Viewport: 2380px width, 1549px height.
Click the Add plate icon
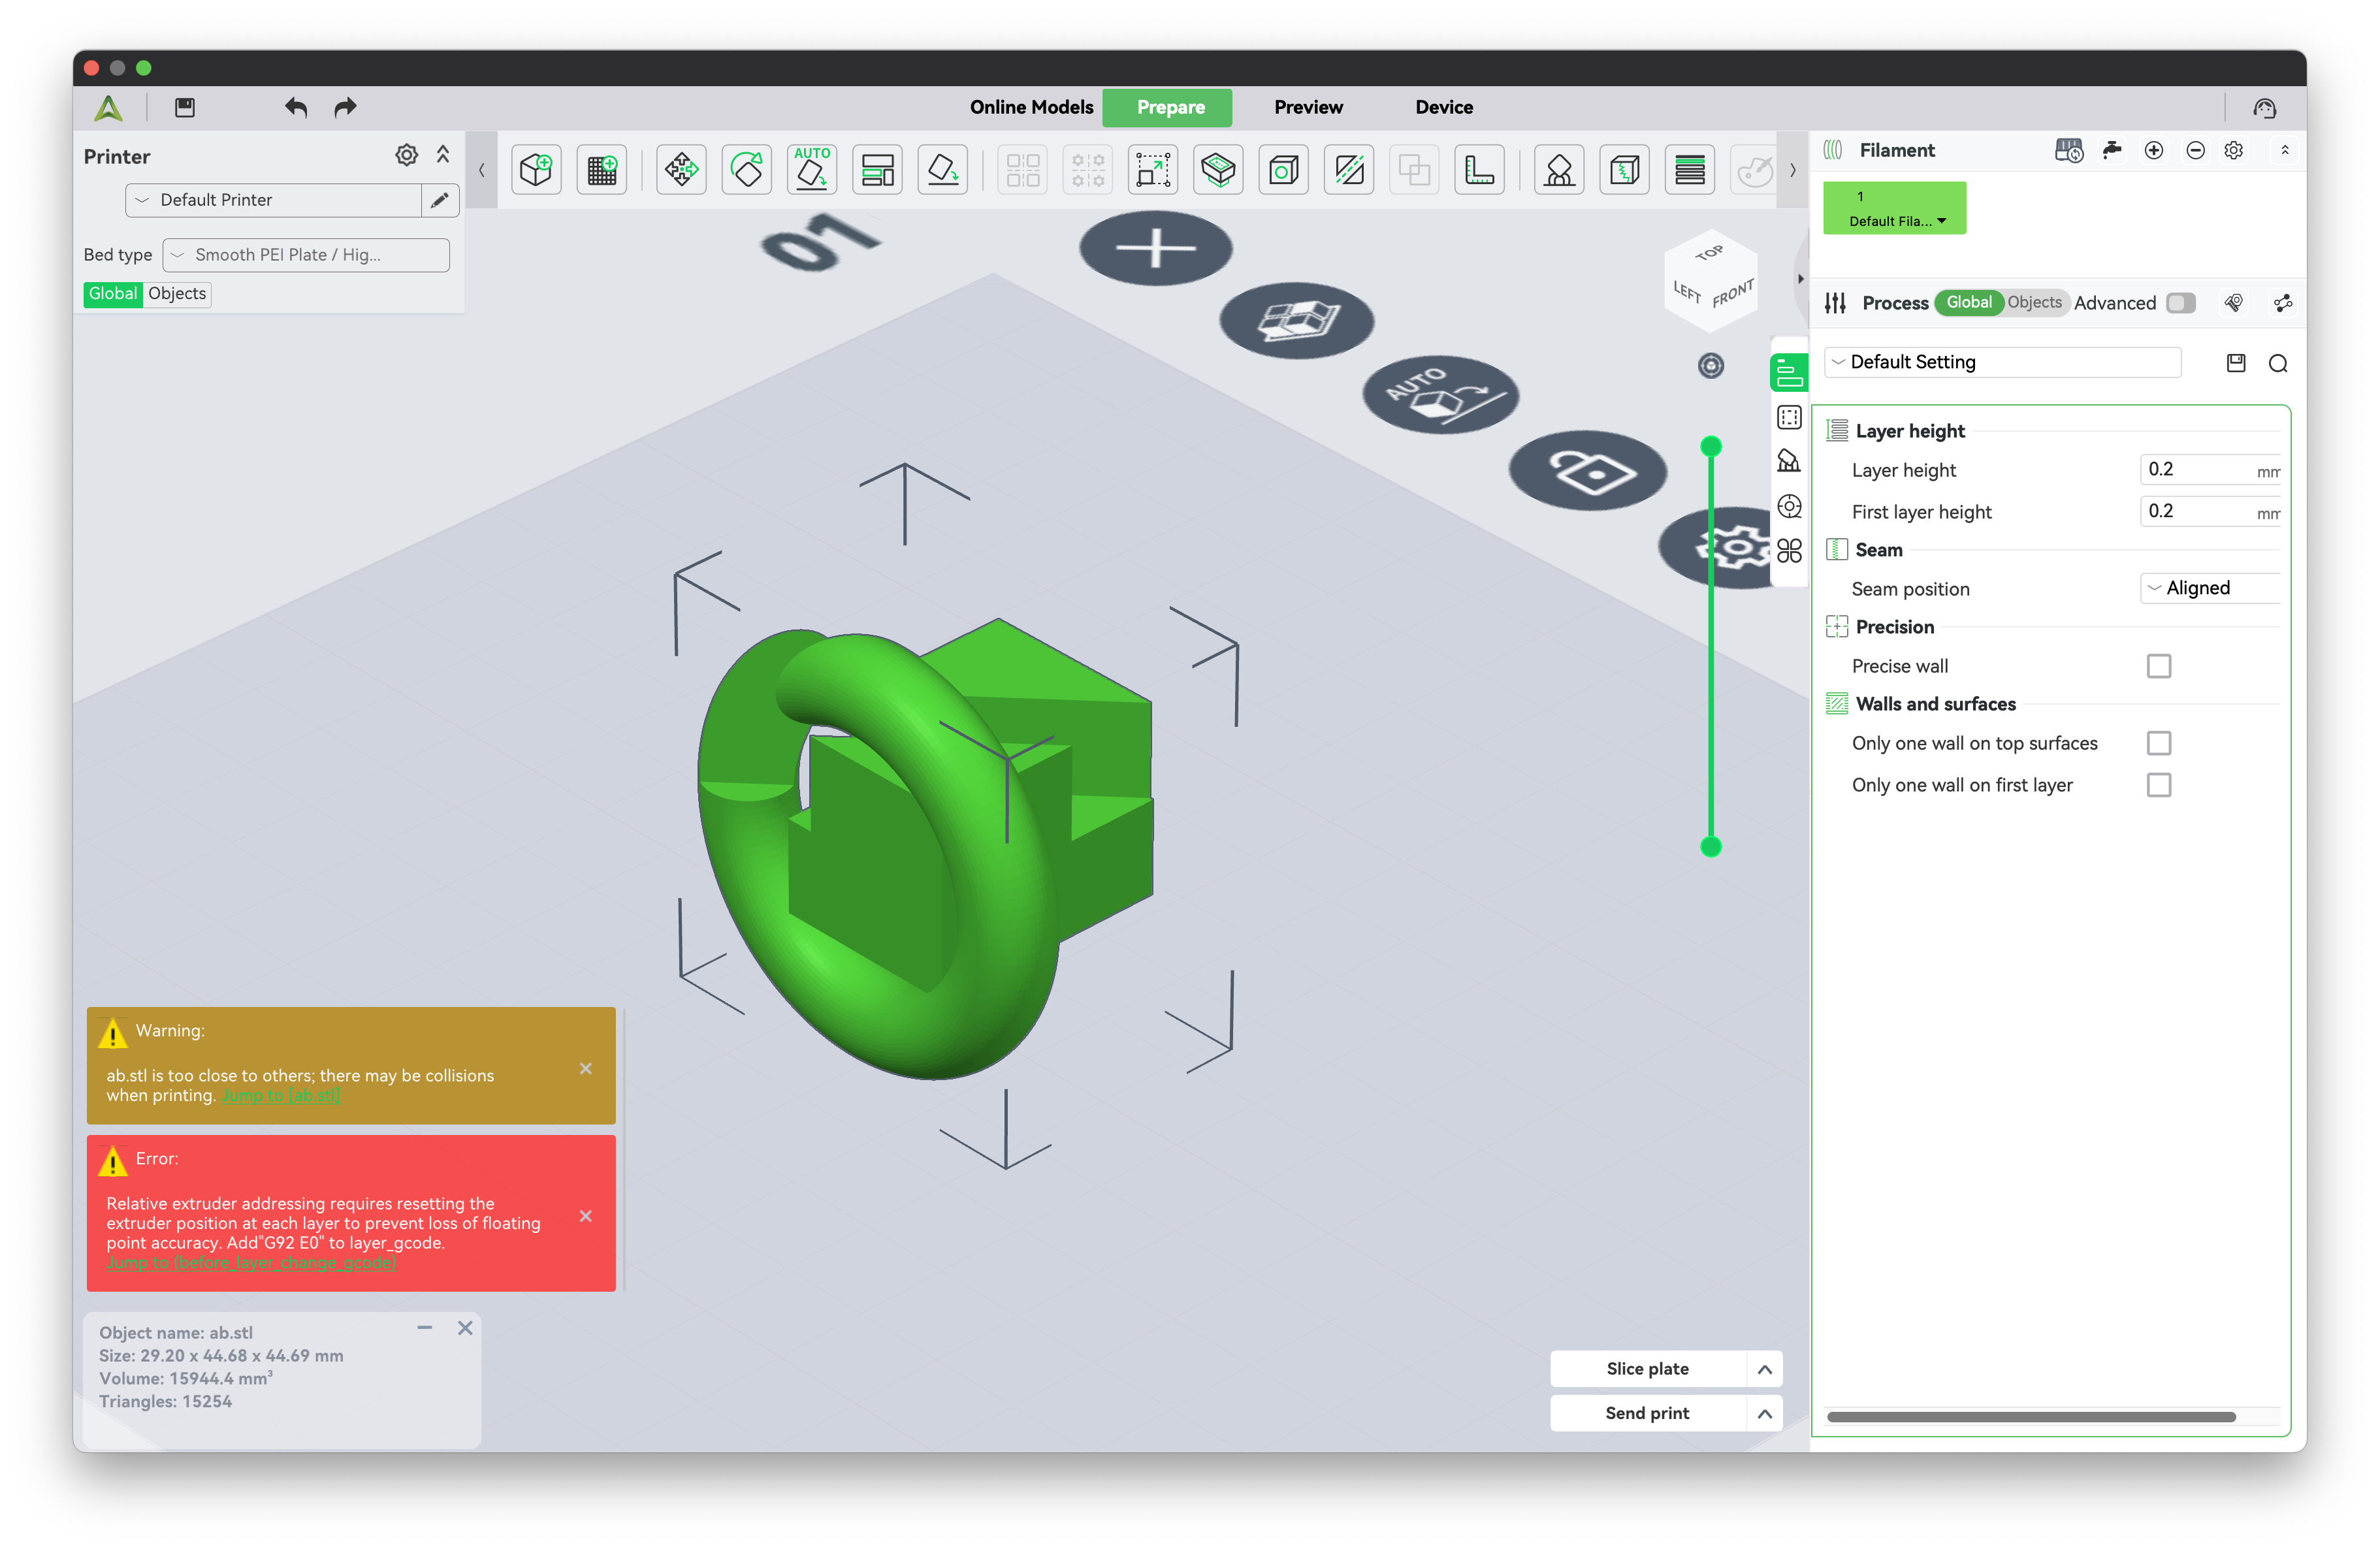coord(602,170)
